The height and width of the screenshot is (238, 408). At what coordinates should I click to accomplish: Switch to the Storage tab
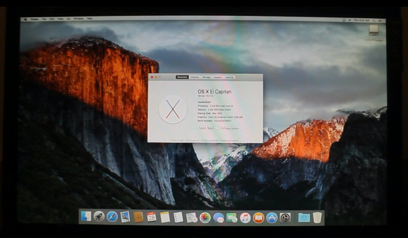[207, 77]
